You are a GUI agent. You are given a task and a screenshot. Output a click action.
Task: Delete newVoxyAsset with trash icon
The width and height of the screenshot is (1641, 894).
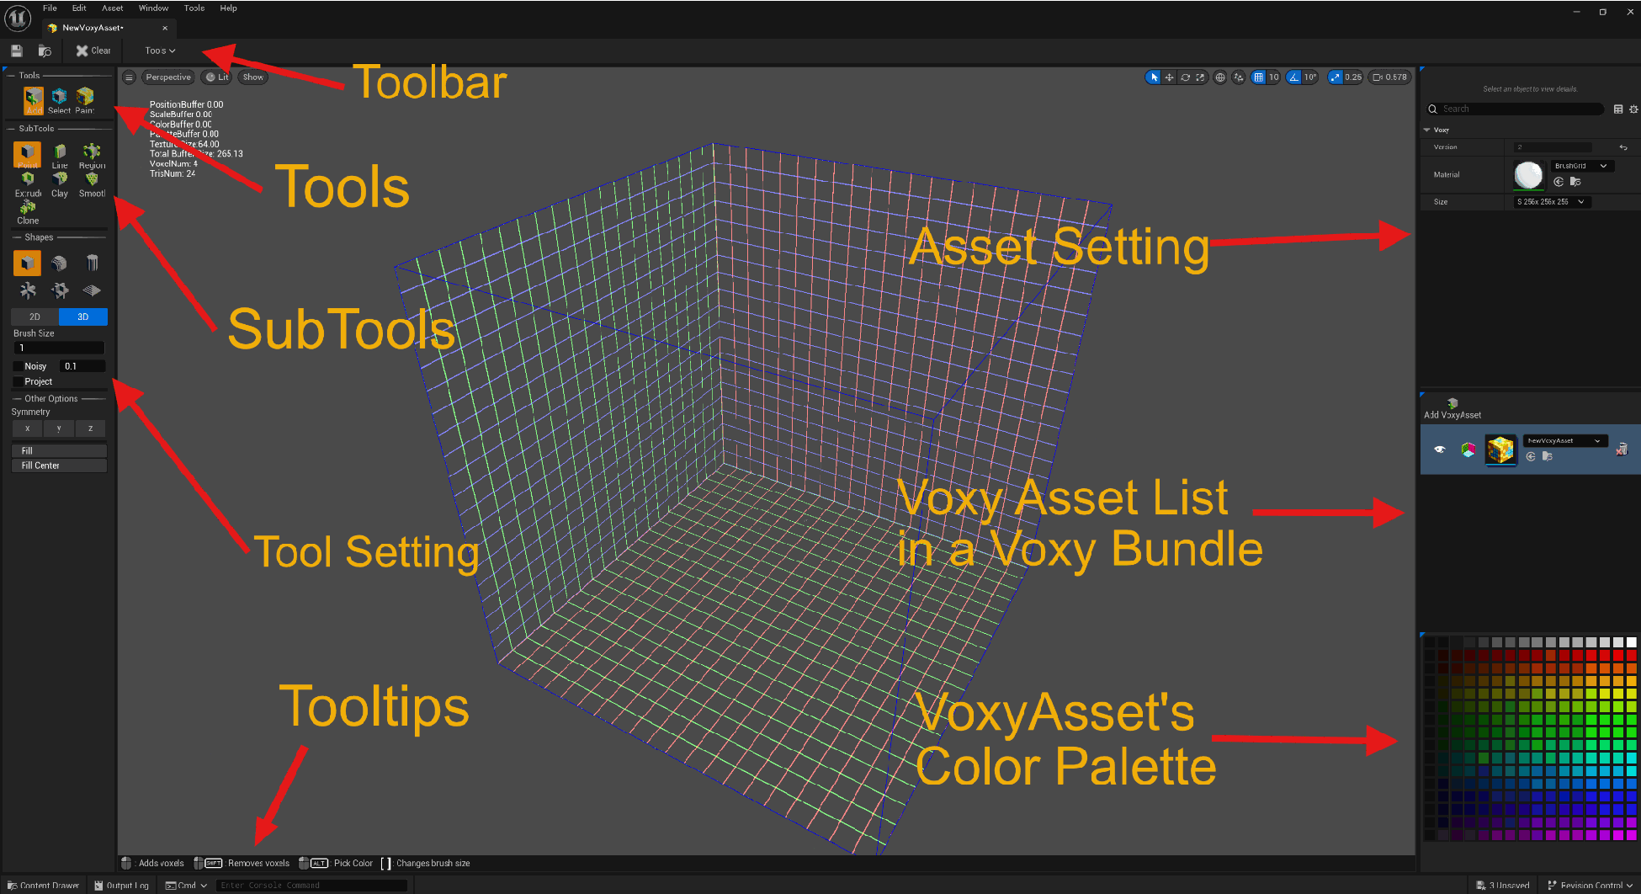[1622, 450]
